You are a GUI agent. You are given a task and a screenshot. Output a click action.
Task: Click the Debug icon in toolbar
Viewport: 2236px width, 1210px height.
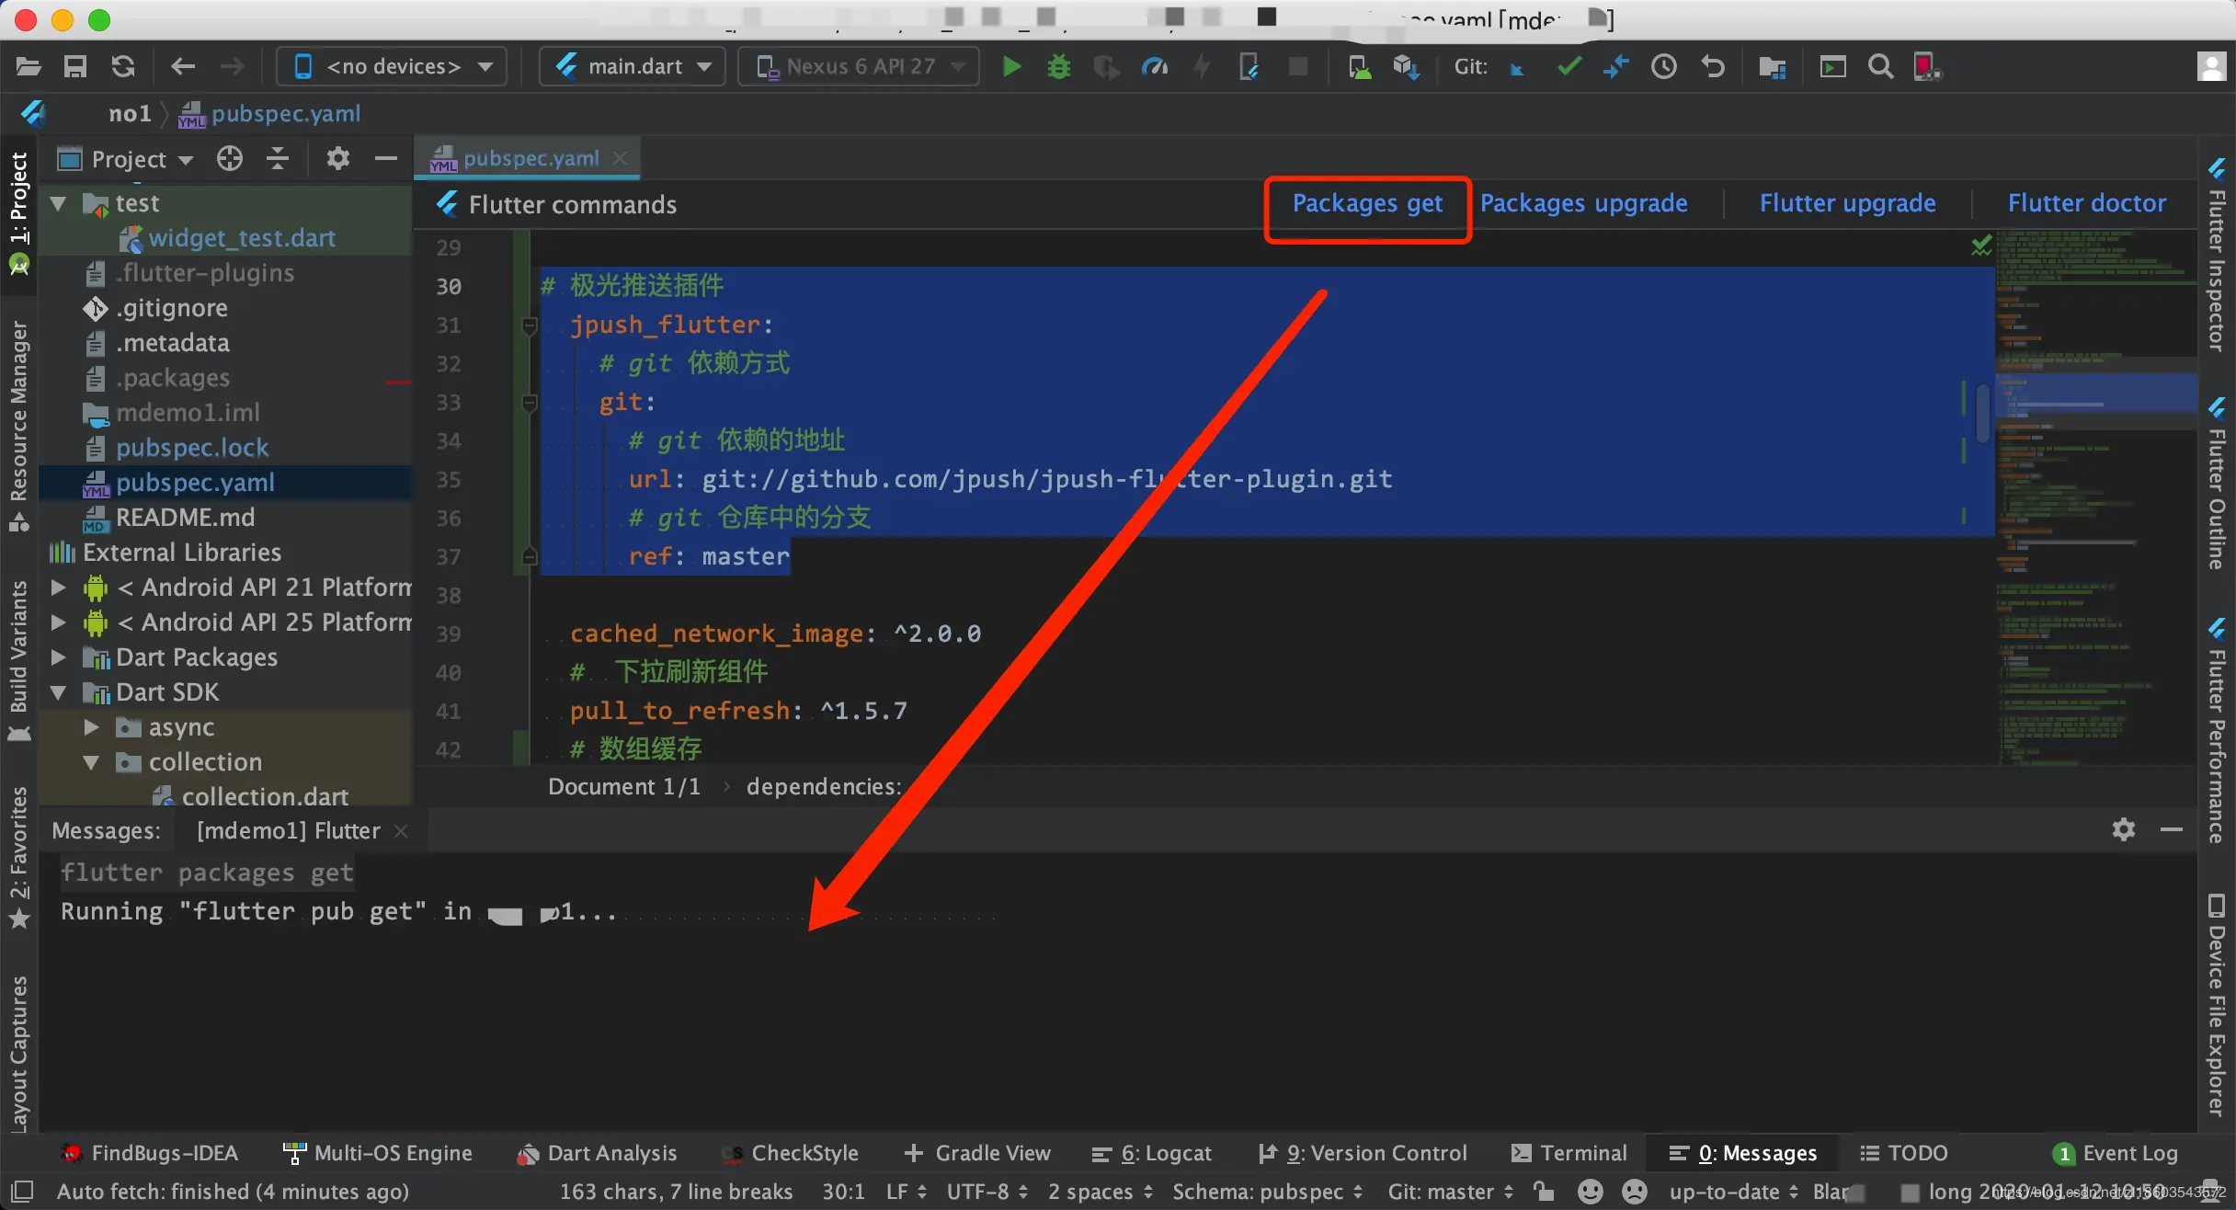point(1059,65)
